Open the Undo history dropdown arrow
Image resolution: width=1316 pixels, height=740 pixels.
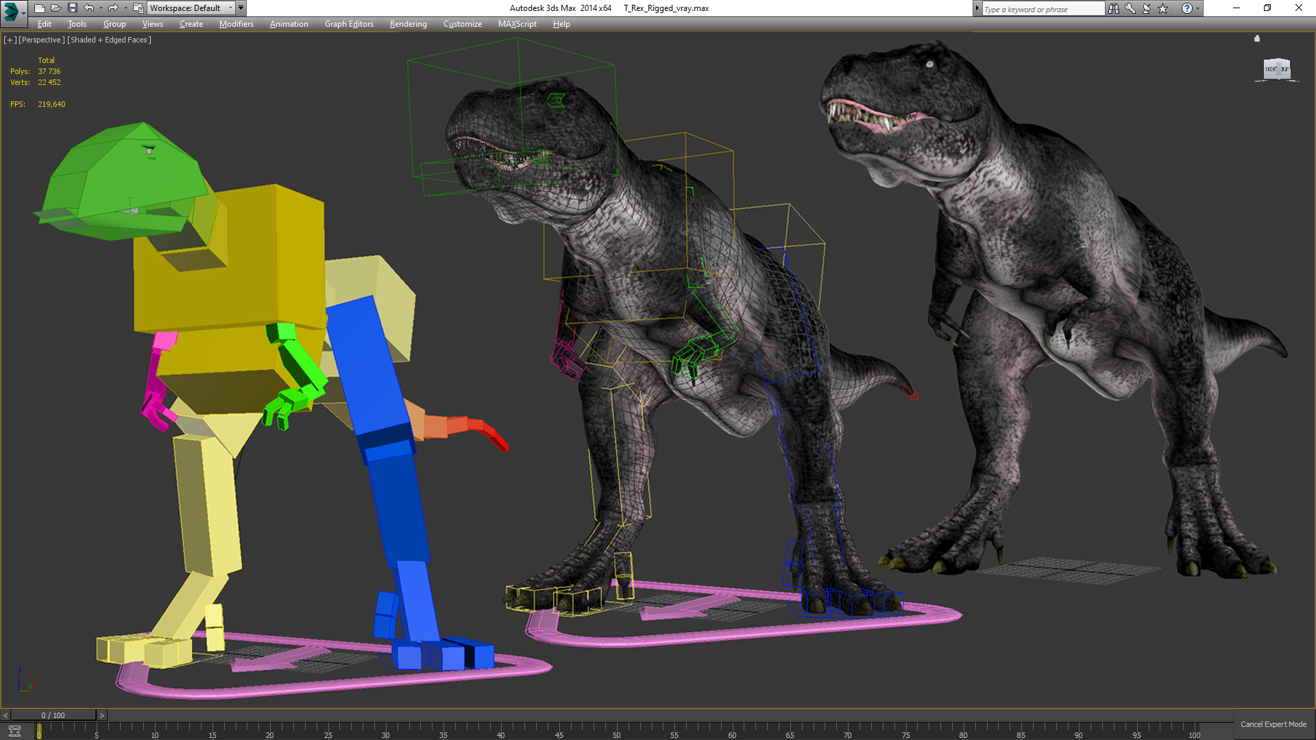coord(101,8)
